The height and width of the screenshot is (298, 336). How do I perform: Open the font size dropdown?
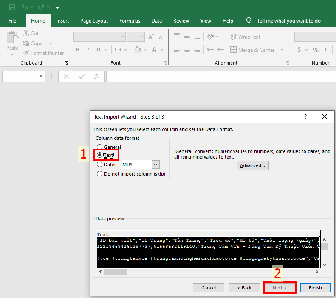tap(141, 37)
